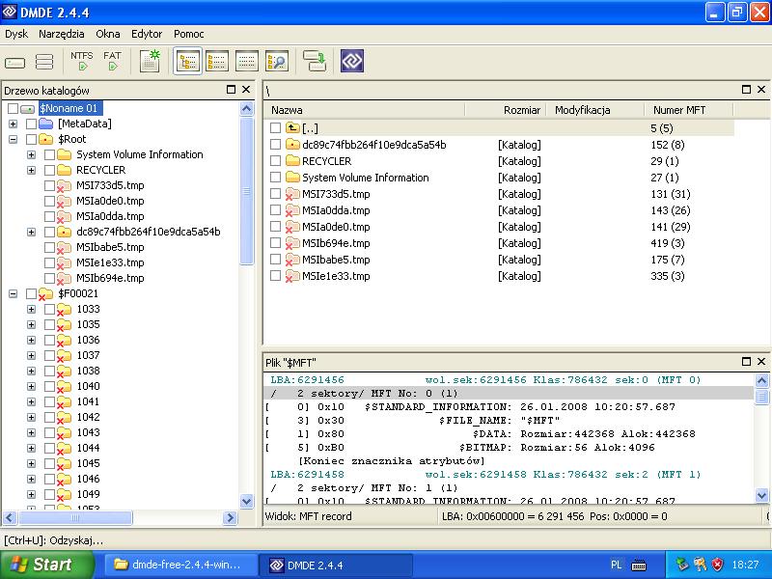Tick the System Volume Information checkbox in file list
Viewport: 772px width, 579px height.
pos(275,178)
